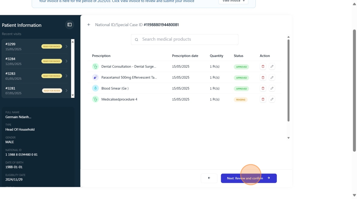Expand visit #3299 chevron

pos(66,46)
